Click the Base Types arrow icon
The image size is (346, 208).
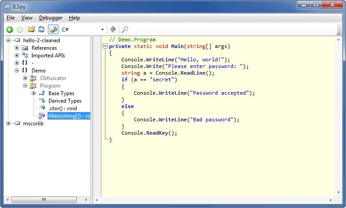point(42,93)
